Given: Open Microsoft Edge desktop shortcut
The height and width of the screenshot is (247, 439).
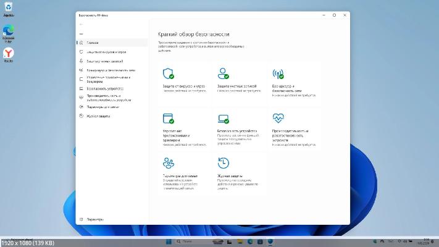Looking at the screenshot, I should click(9, 30).
